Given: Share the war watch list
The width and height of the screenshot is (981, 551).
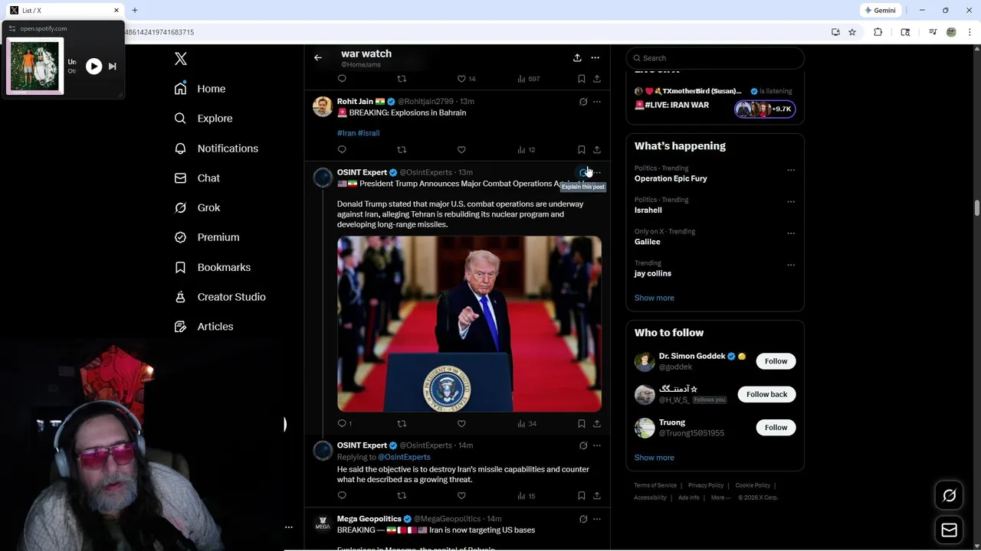Looking at the screenshot, I should (577, 57).
